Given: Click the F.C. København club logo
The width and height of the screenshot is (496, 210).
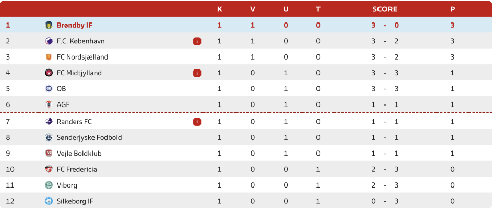Looking at the screenshot, I should pos(49,41).
